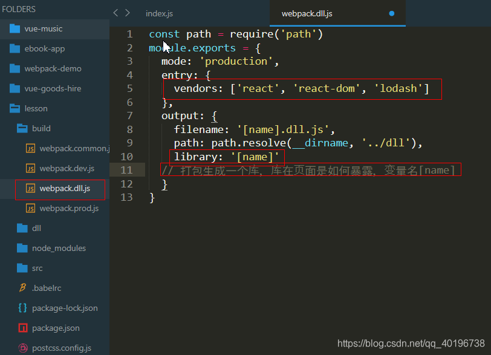Click the forward navigation arrow in the tab bar
This screenshot has height=355, width=491.
click(x=127, y=12)
